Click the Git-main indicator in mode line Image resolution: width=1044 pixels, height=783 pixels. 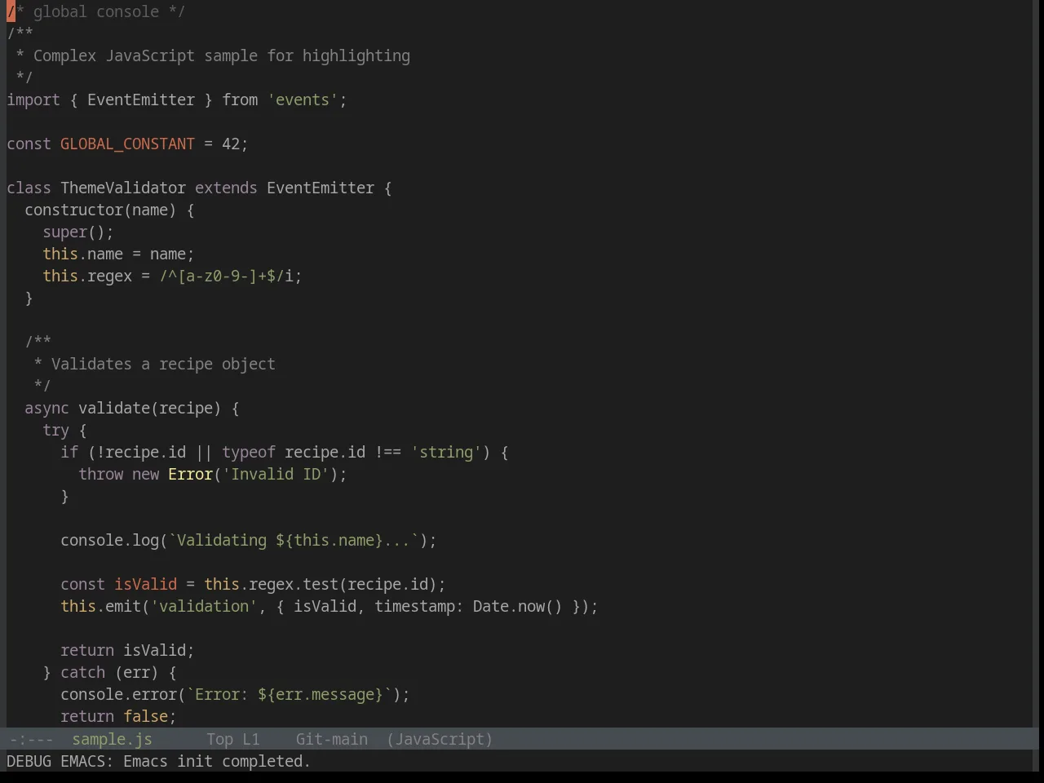pos(331,739)
